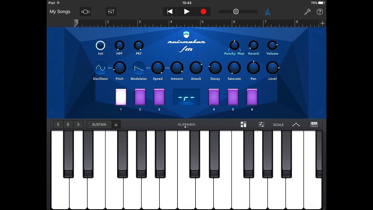This screenshot has width=373, height=210.
Task: Open keyboard layout split icon
Action: click(x=243, y=125)
